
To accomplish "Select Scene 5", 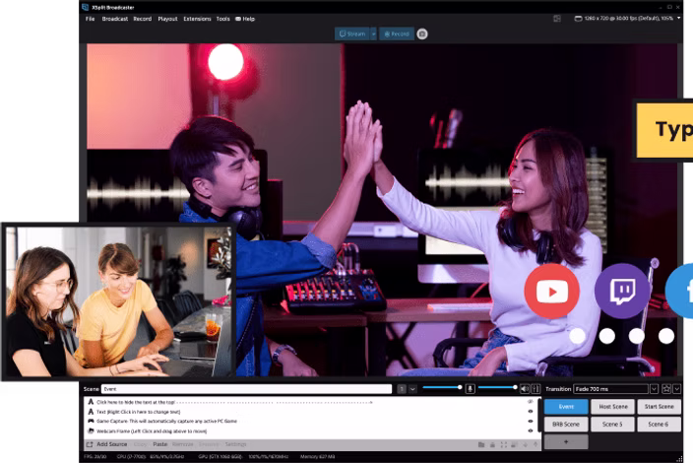I will pos(613,424).
